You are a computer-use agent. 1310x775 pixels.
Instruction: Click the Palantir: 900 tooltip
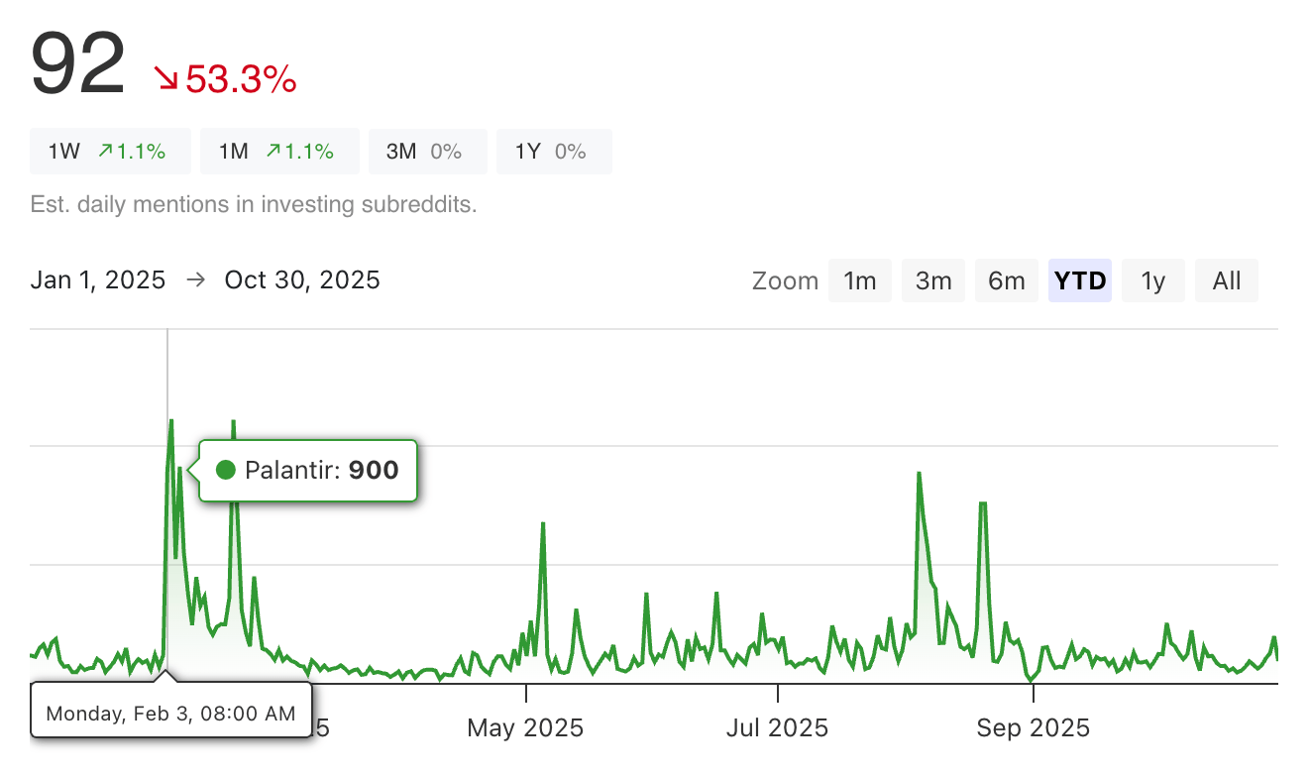click(308, 470)
